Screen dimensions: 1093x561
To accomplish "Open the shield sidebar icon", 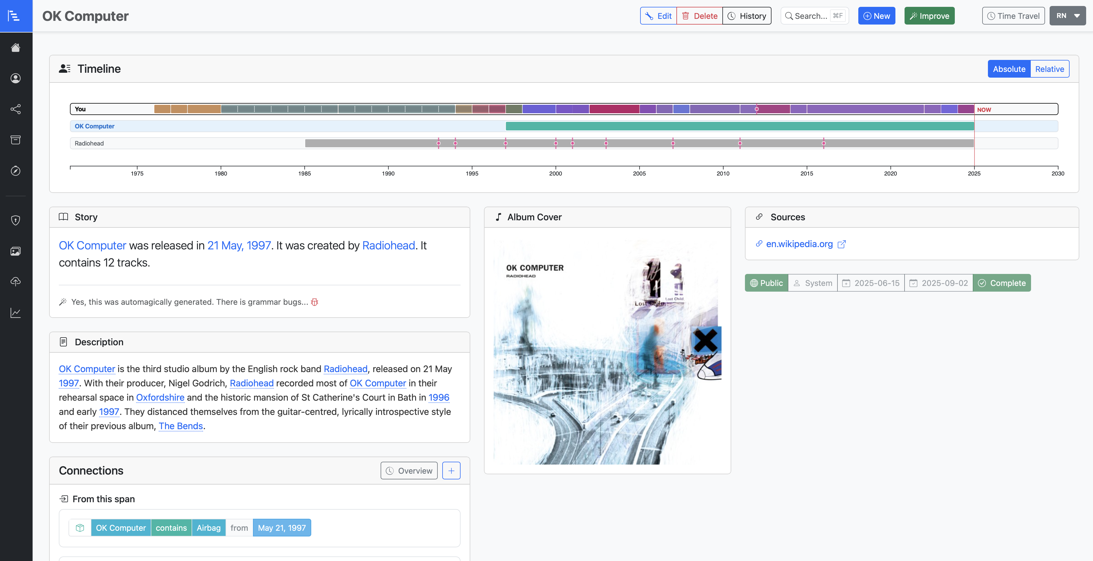I will [x=16, y=220].
